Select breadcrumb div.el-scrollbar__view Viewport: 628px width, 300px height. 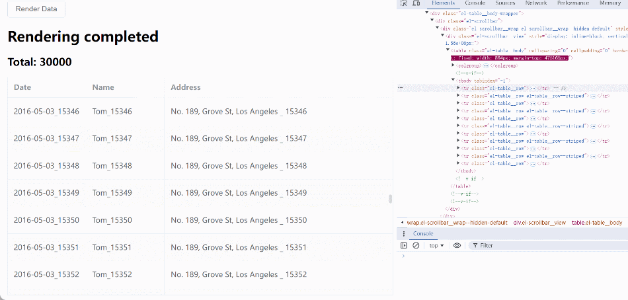point(539,223)
